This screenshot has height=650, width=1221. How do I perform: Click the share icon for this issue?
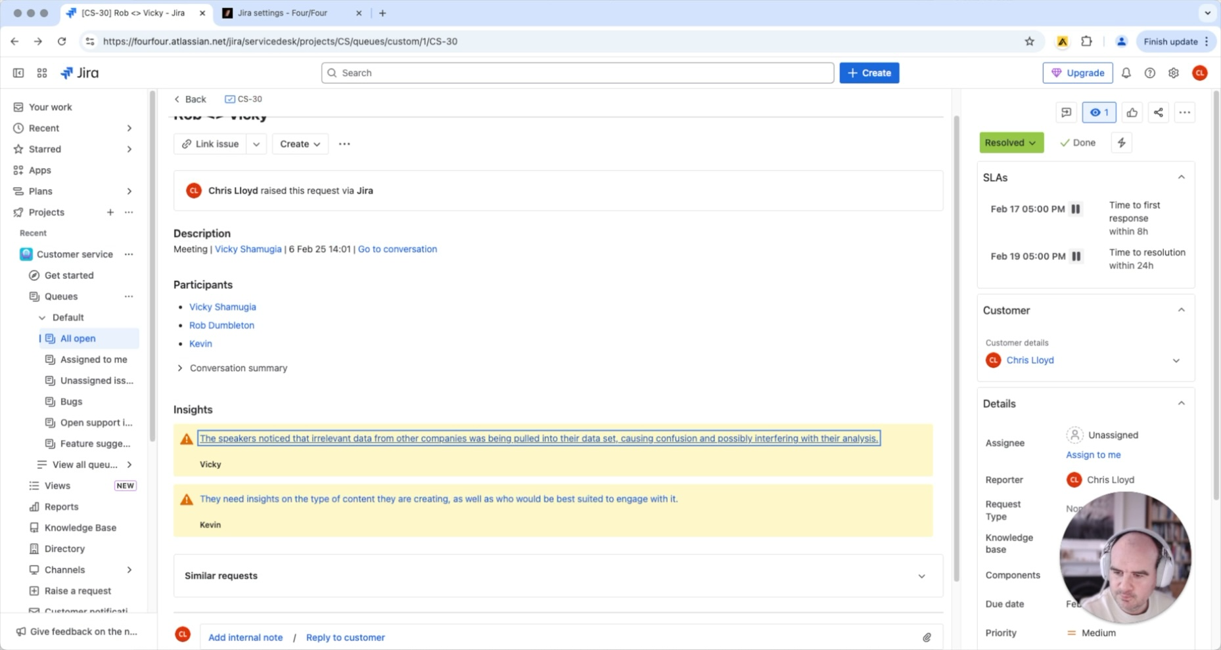tap(1158, 112)
